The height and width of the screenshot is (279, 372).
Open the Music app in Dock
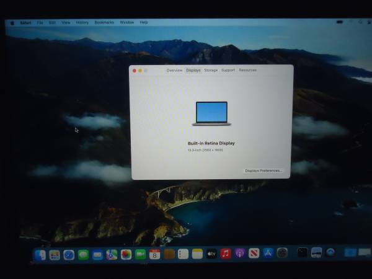tap(226, 254)
